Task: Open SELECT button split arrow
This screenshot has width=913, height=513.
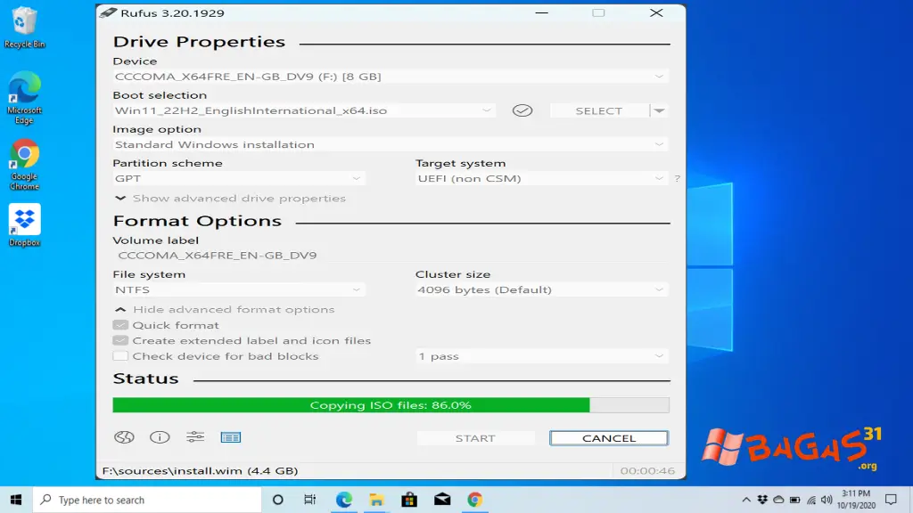Action: point(659,110)
